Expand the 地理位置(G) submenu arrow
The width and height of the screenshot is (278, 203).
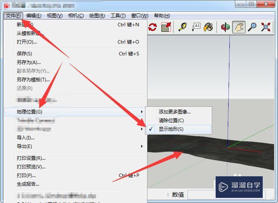click(x=142, y=112)
